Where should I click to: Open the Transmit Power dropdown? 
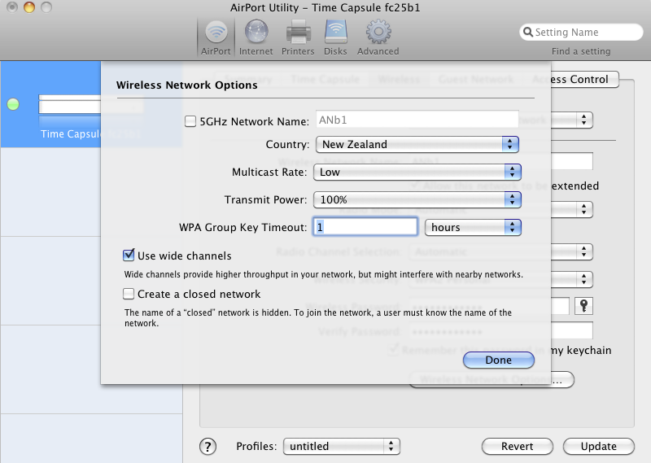click(x=417, y=199)
